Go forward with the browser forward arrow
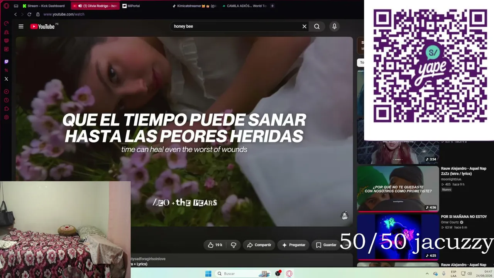The width and height of the screenshot is (494, 278). 22,14
